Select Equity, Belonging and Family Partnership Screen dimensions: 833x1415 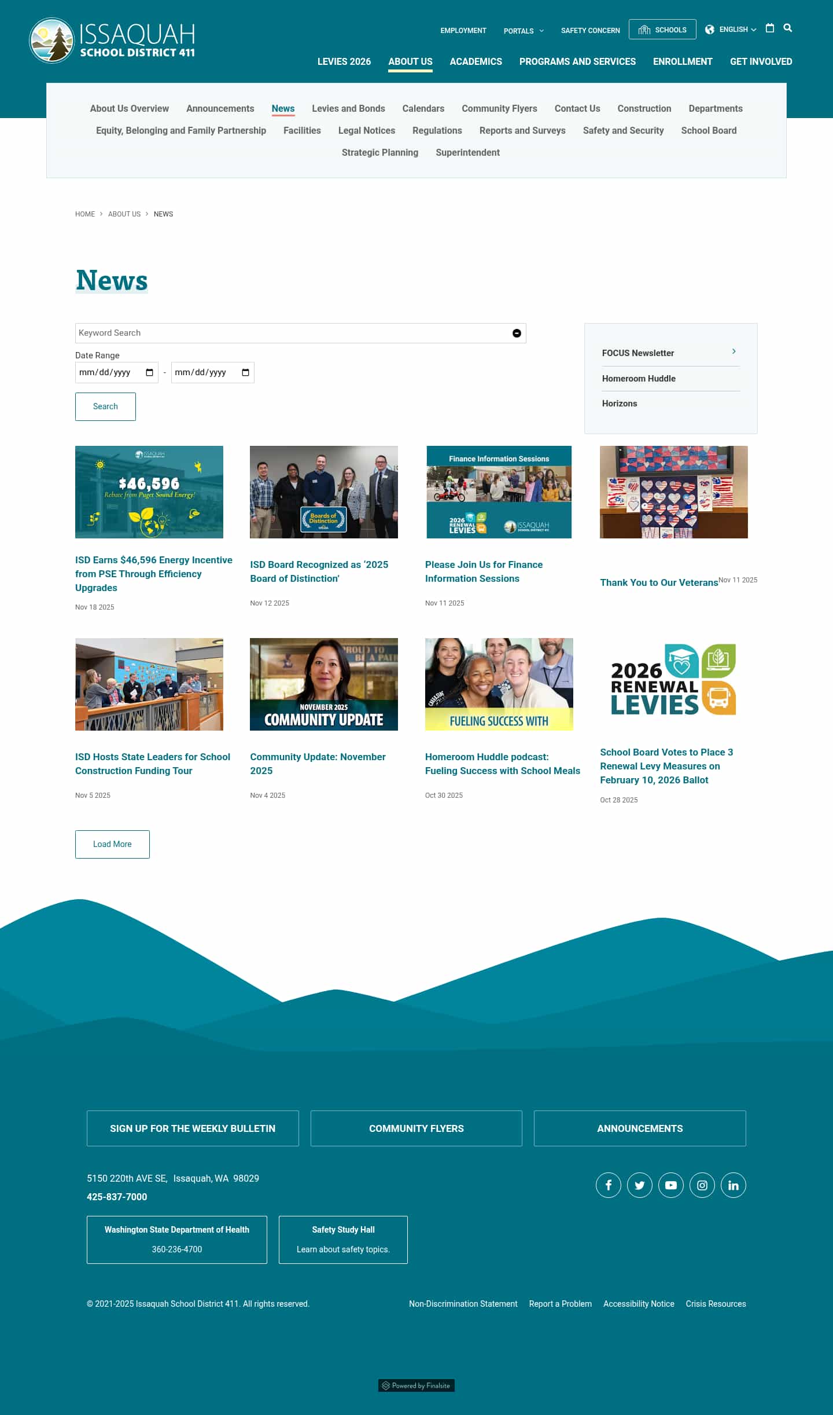tap(181, 131)
